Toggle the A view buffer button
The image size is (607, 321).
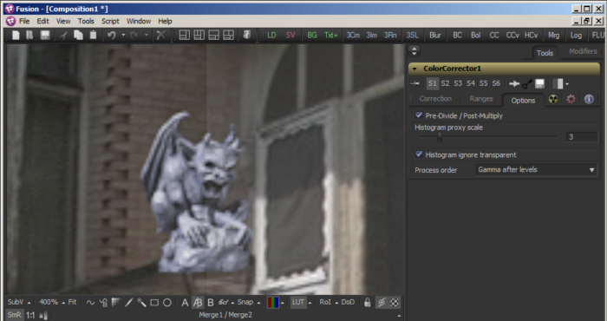[185, 303]
